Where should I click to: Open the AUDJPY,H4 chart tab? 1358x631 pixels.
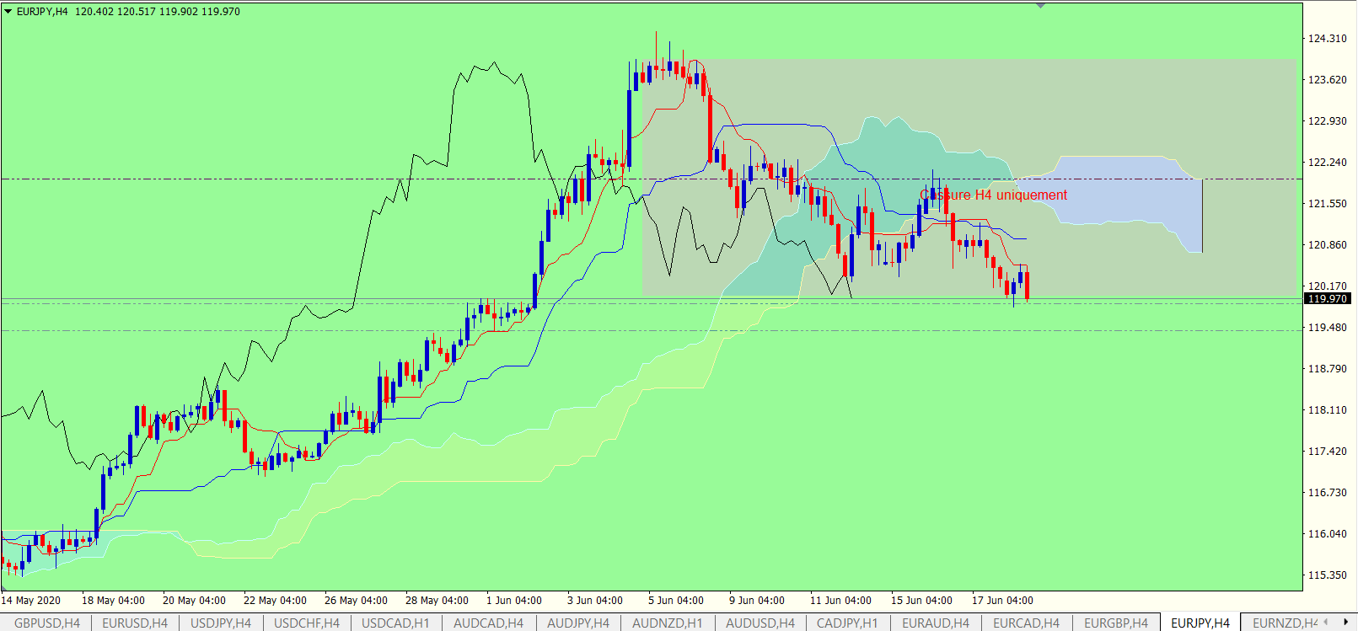coord(578,623)
